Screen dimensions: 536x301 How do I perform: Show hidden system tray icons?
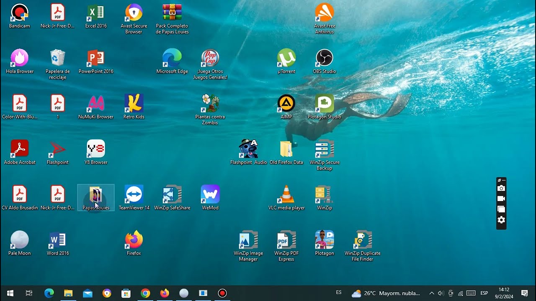(x=432, y=293)
